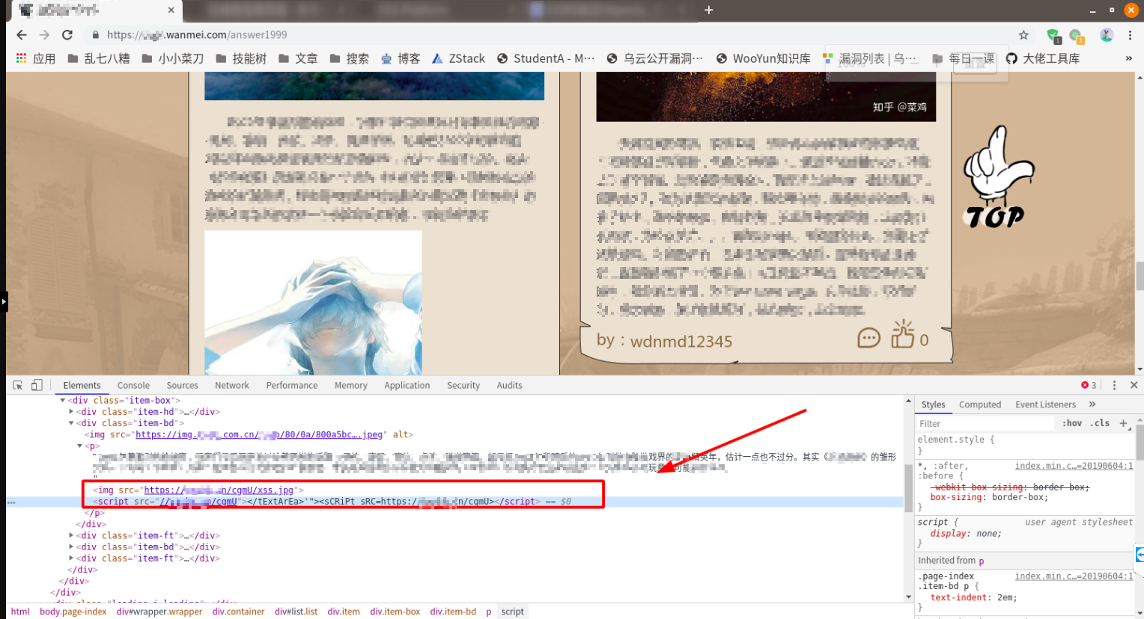
Task: Show more bookmarks overflow chevron
Action: tap(1129, 58)
